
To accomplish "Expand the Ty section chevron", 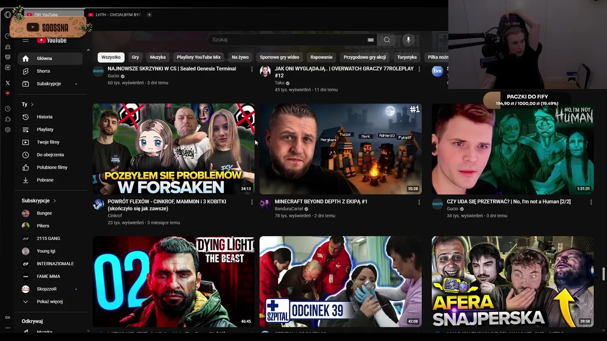I will (32, 104).
